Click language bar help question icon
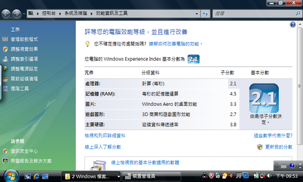Screen dimensions: 303x182 [292, 166]
